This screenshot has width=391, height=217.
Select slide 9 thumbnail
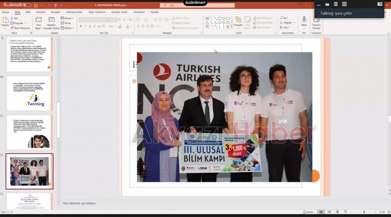point(29,54)
